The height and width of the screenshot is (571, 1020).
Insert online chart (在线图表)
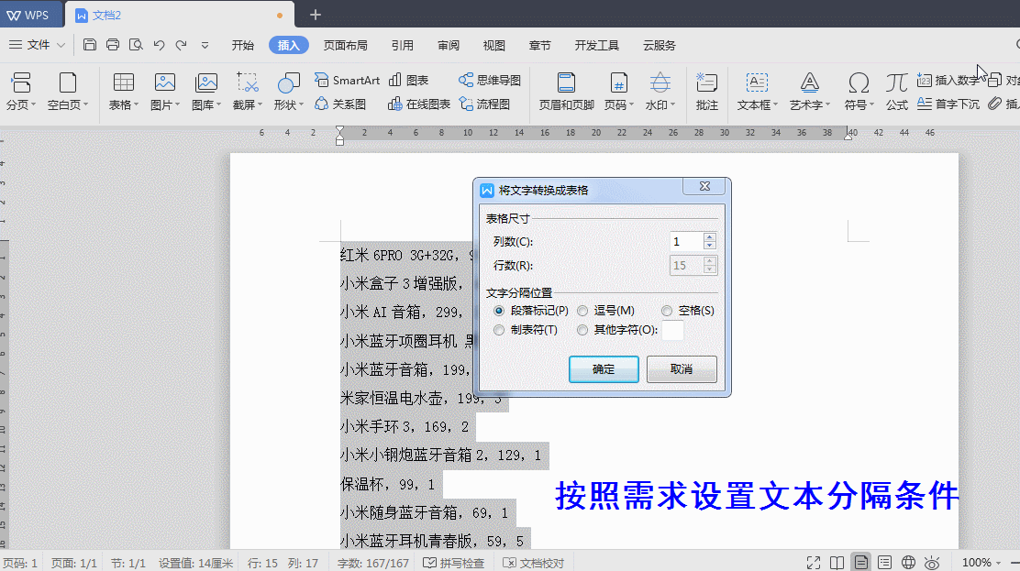click(419, 104)
